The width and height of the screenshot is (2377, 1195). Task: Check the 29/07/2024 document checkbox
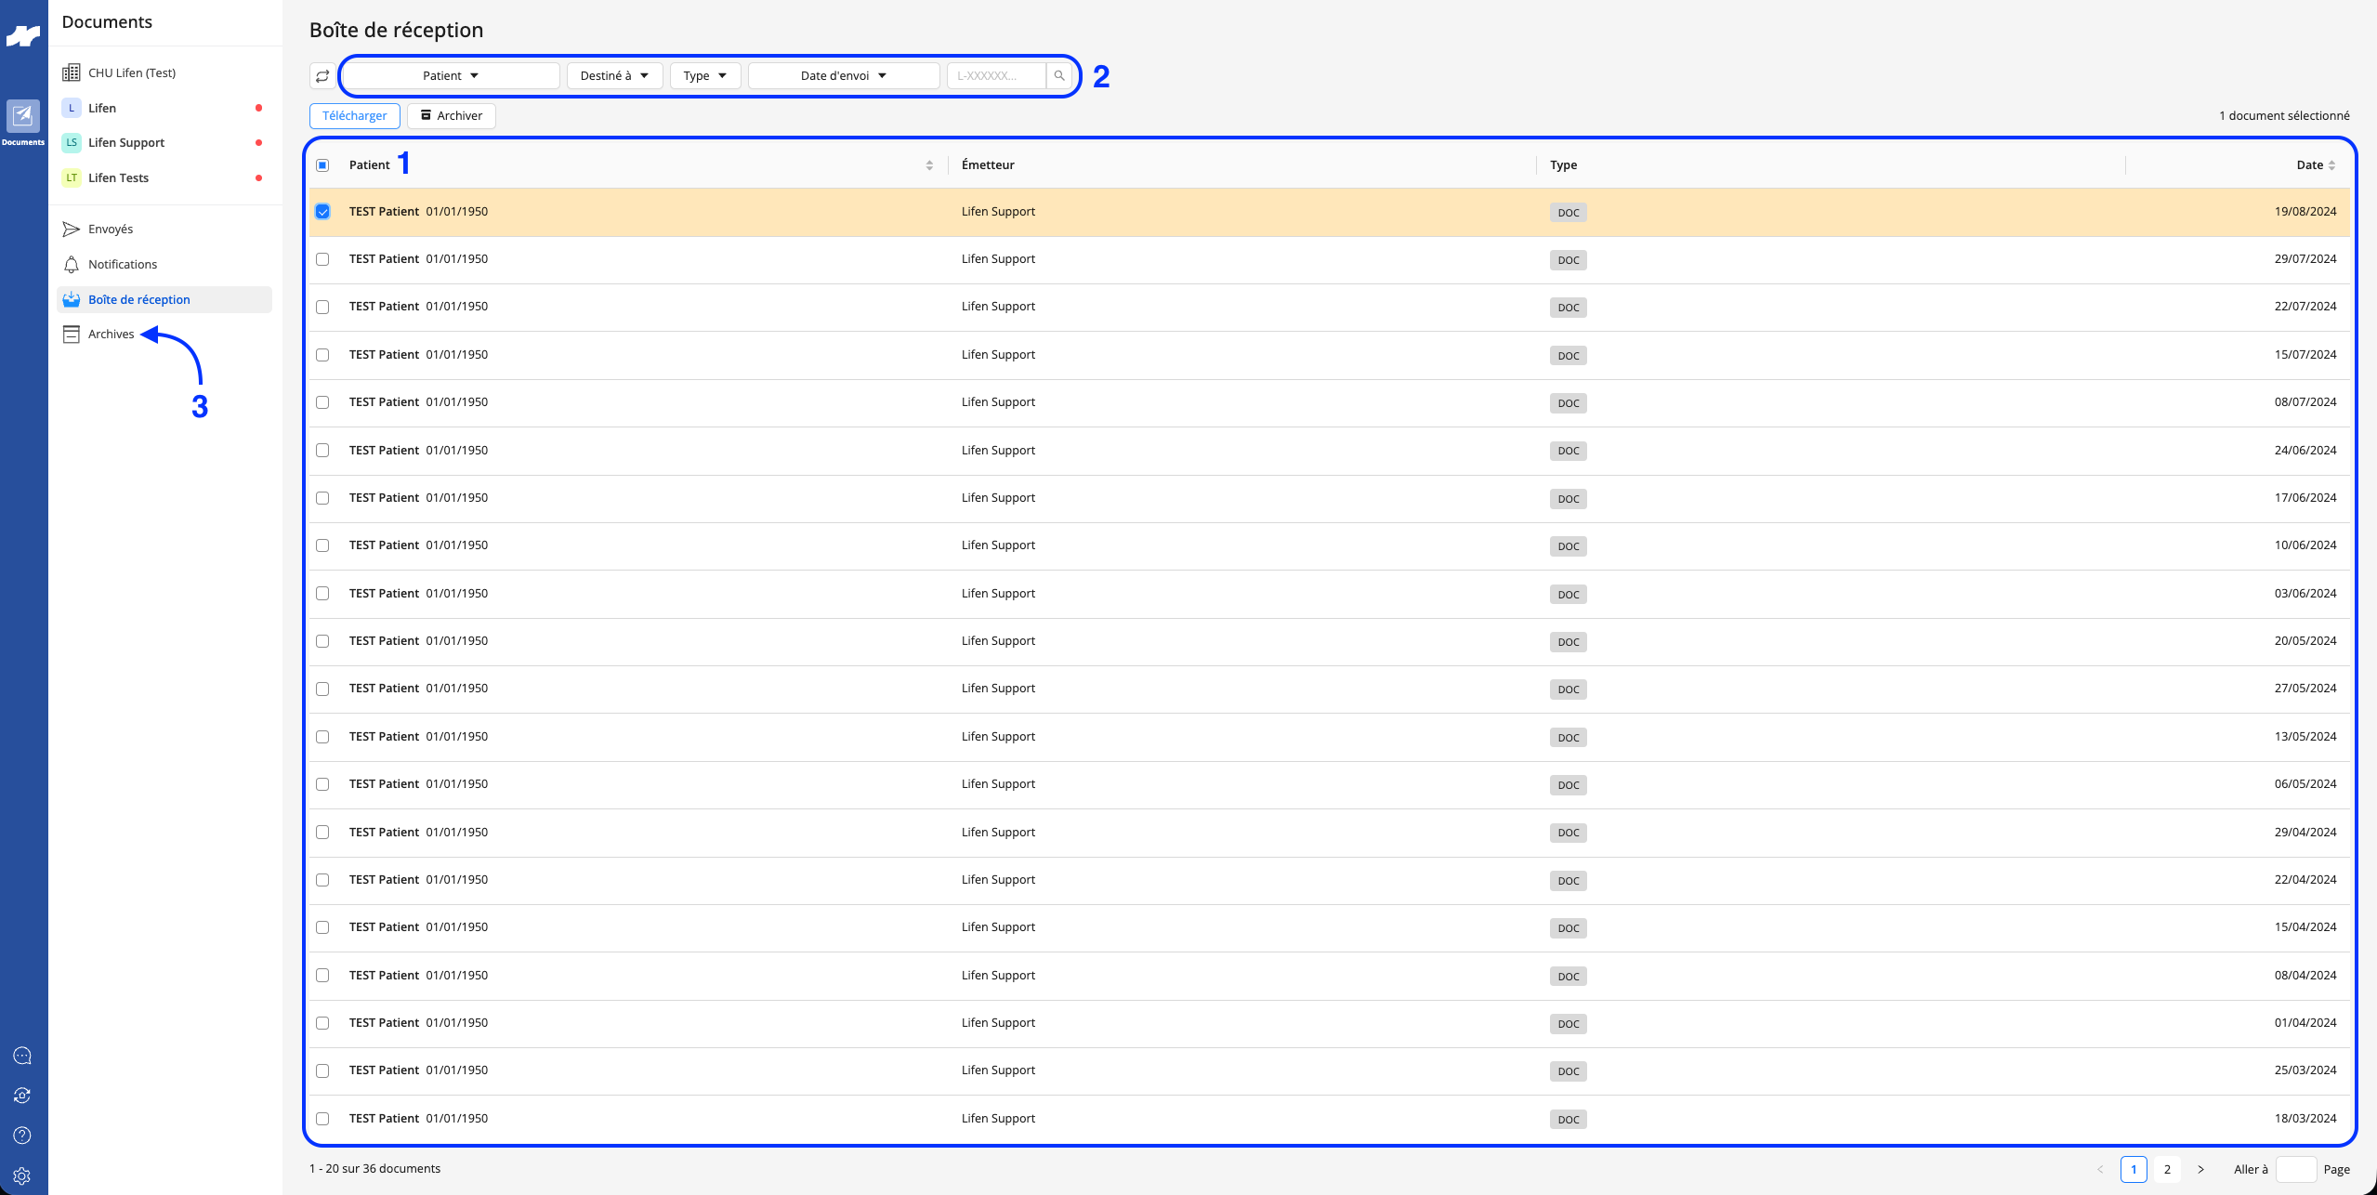point(322,259)
